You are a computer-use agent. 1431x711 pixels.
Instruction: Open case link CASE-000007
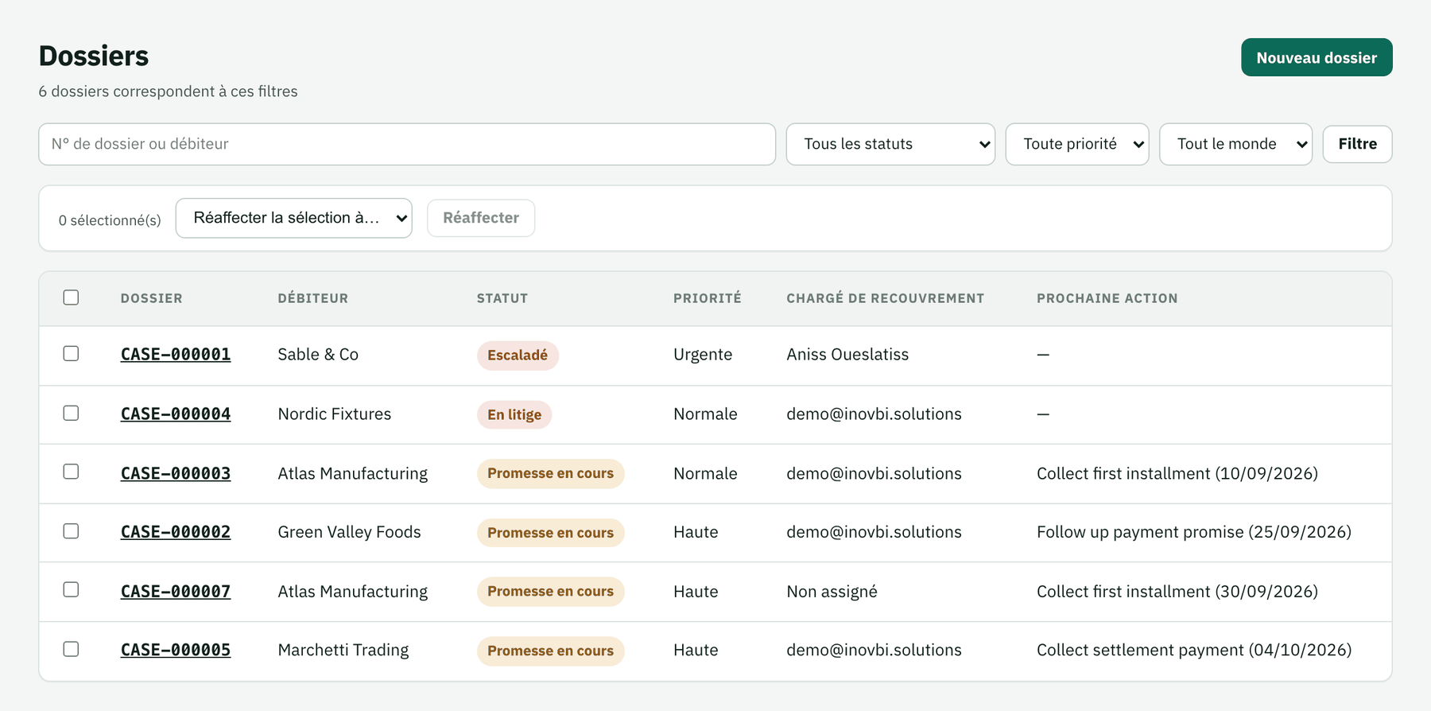pyautogui.click(x=176, y=592)
